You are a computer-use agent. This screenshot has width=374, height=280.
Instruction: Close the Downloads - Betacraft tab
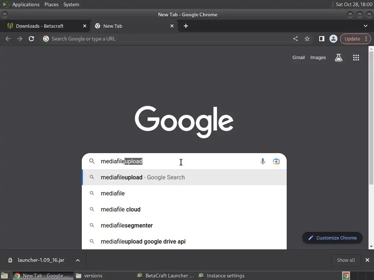(x=85, y=26)
